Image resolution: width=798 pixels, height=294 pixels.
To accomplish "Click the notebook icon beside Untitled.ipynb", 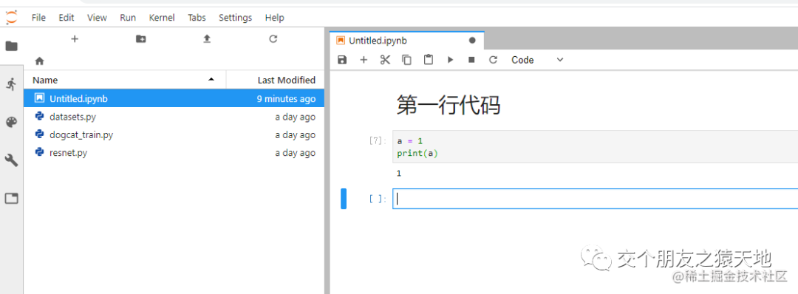I will [x=39, y=98].
